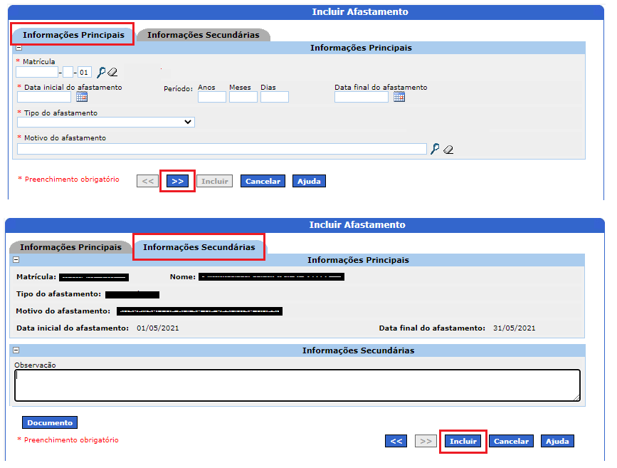The image size is (617, 468).
Task: Click the eraser clear icon beside Matrícula
Action: pos(112,72)
